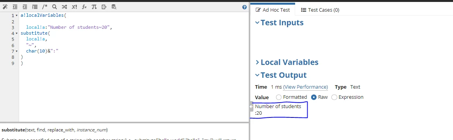This screenshot has width=453, height=140.
Task: Fold the substitute block at line 4
Action: click(16, 34)
